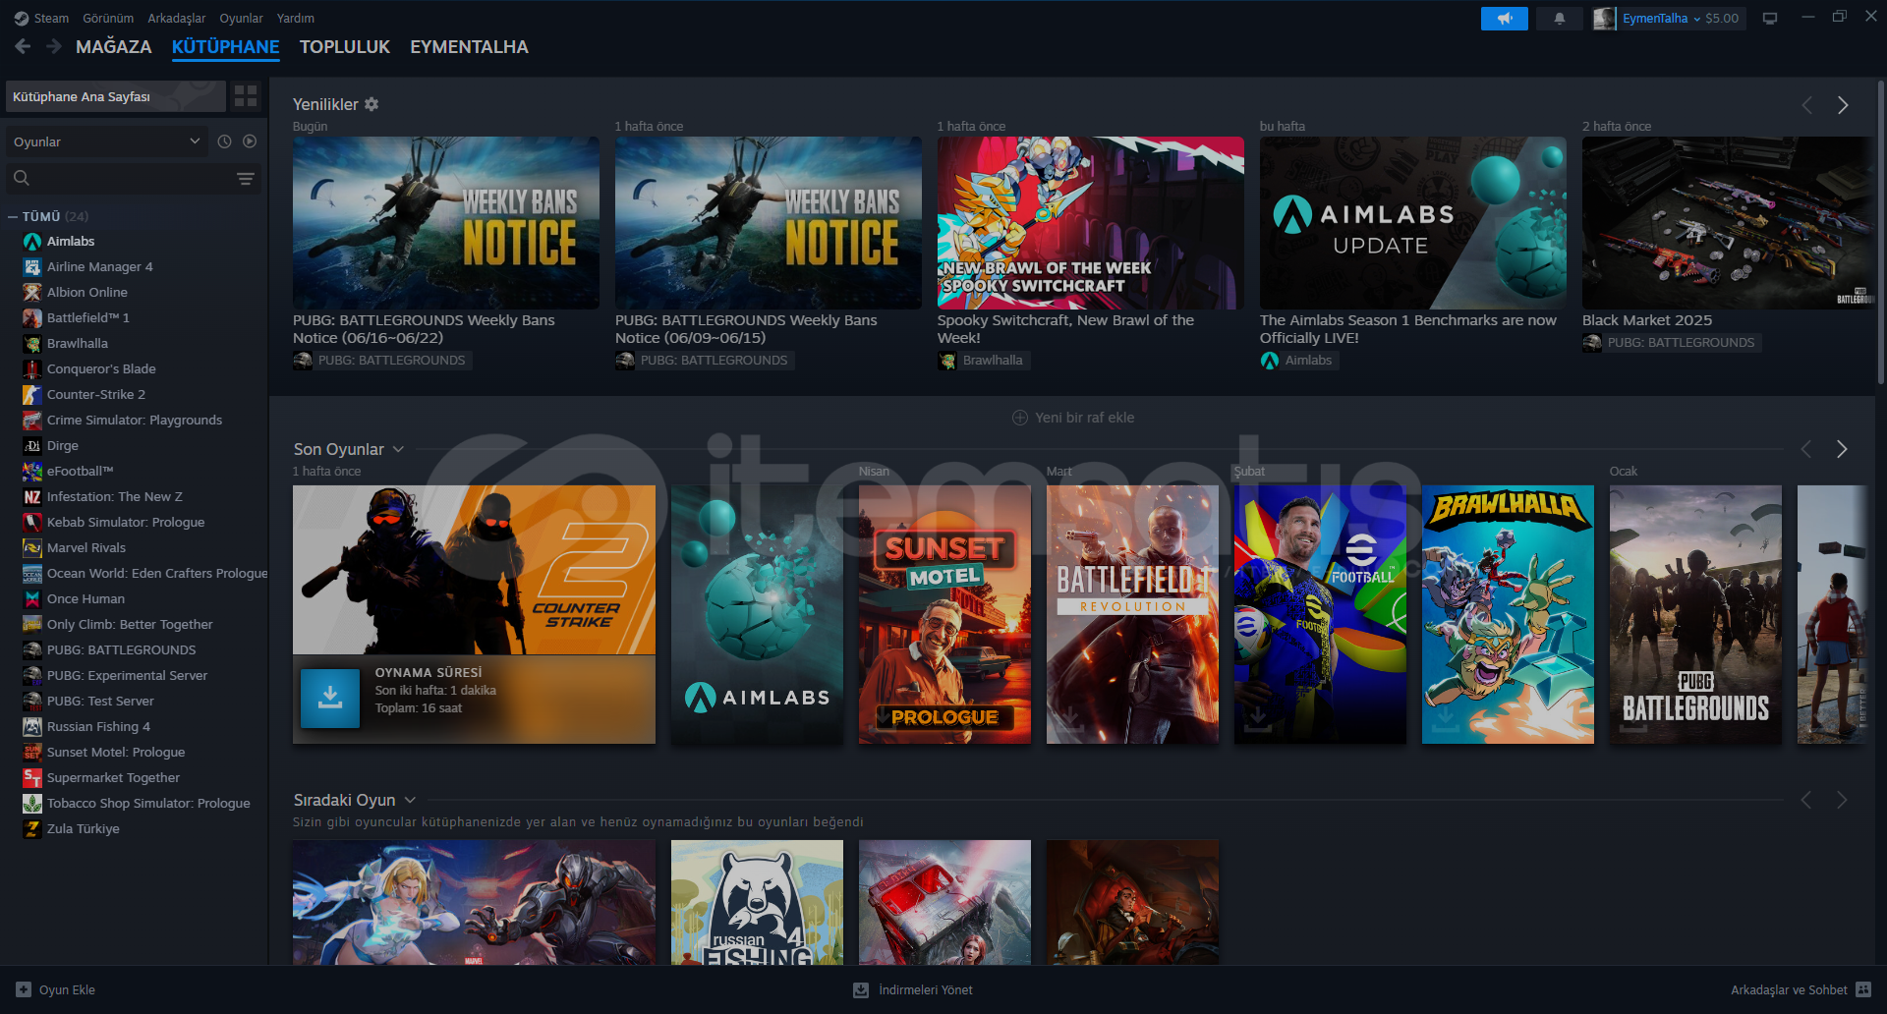Open Aimlabs cover in Son Oyunlar
This screenshot has height=1014, width=1887.
757,614
